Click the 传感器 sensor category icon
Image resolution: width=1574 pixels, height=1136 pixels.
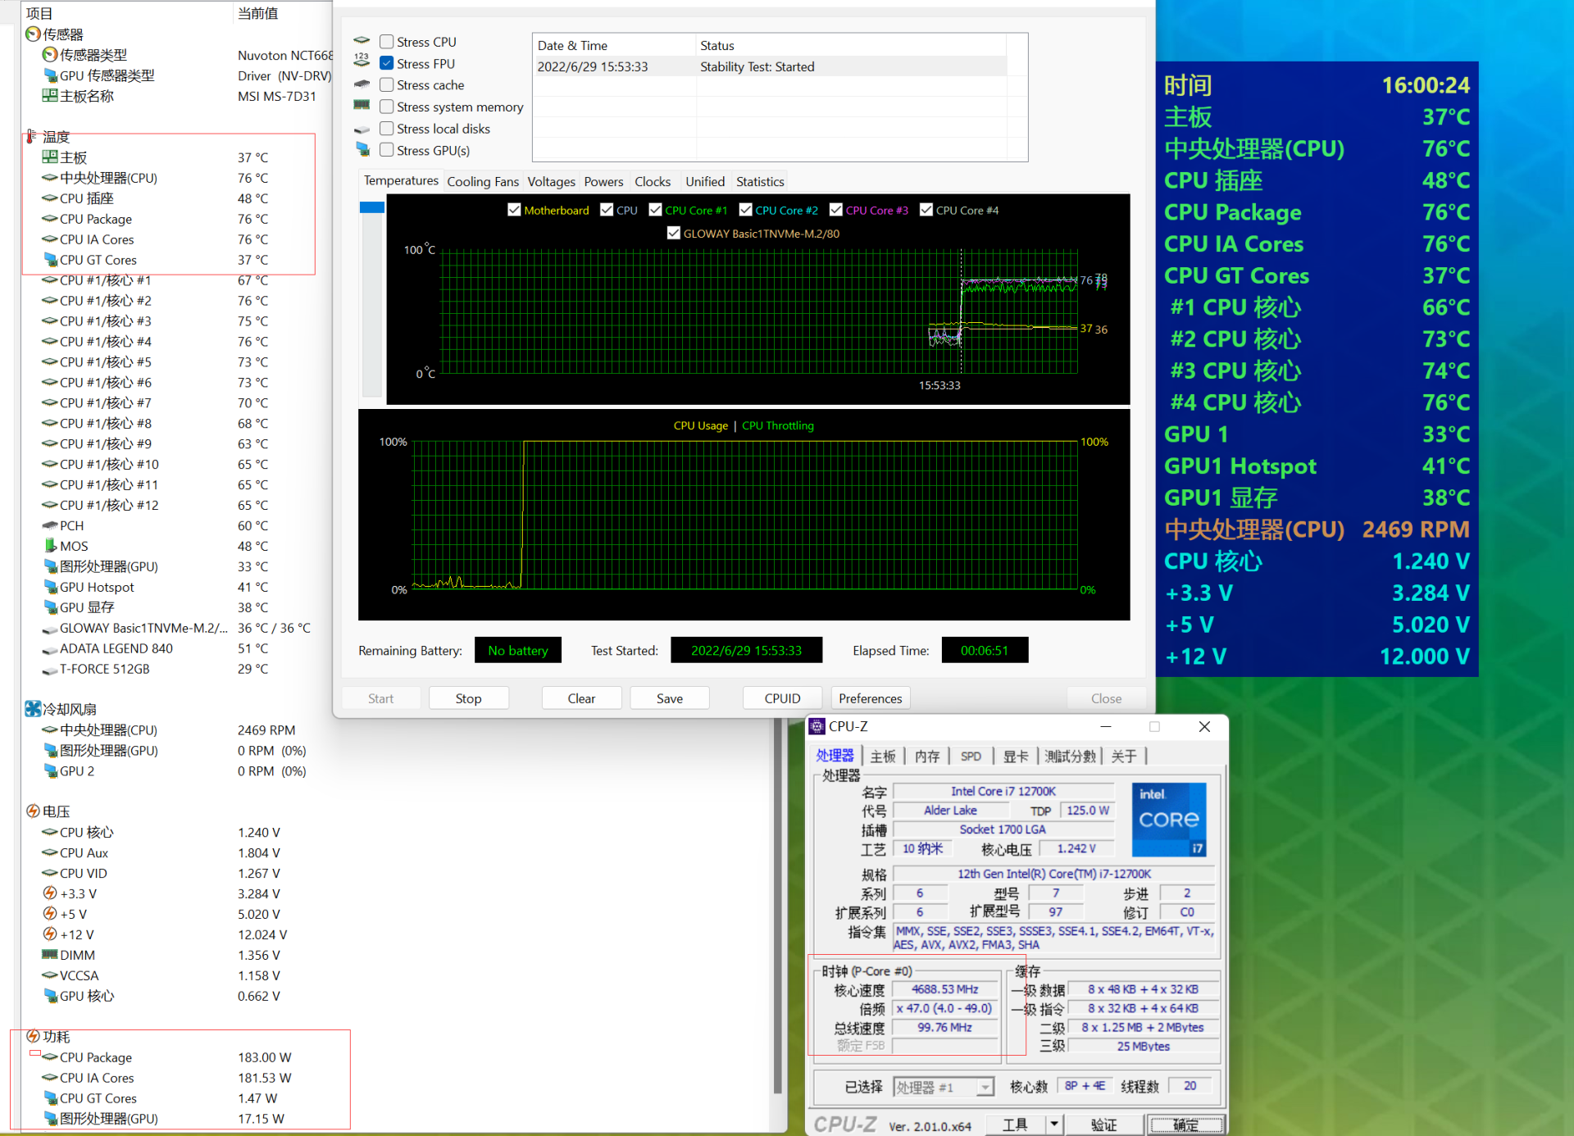(x=33, y=34)
